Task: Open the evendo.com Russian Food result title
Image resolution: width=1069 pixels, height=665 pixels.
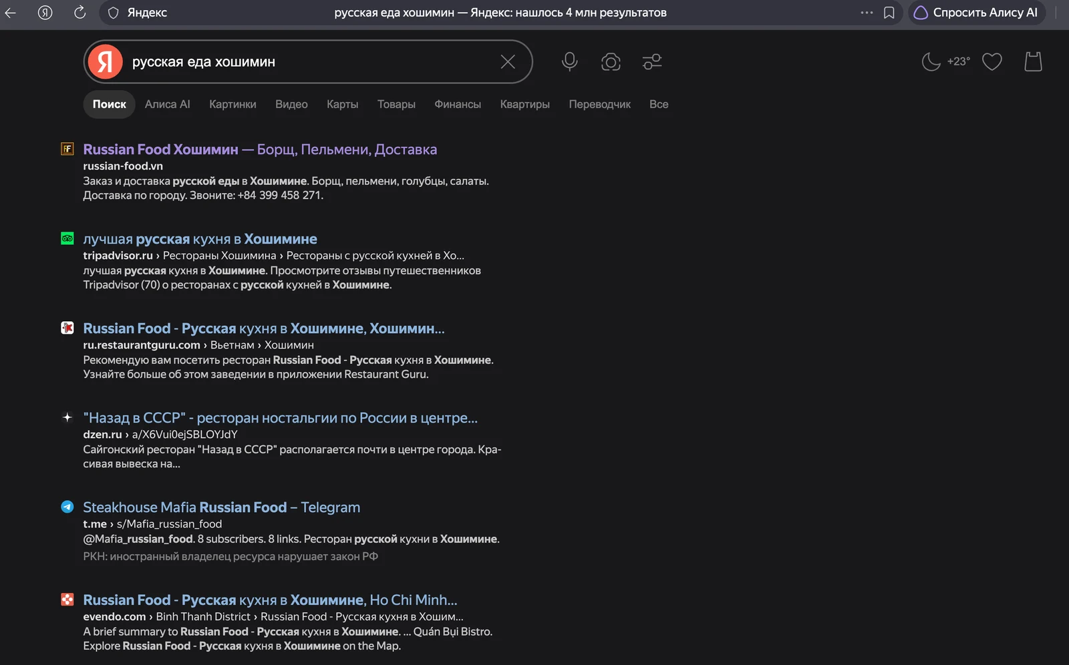Action: 271,600
